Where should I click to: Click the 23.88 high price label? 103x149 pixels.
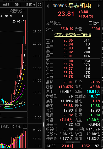[16, 21]
